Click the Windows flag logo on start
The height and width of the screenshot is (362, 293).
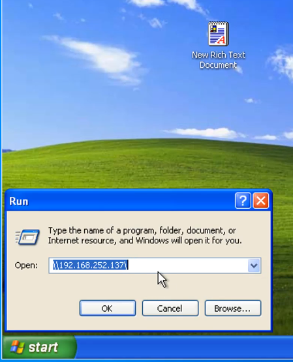17,347
